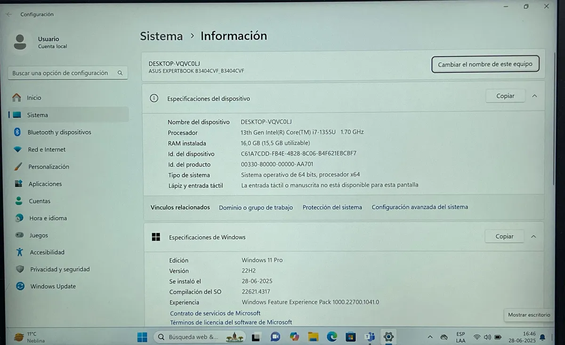Select the product ID 00330-80000 value
565x345 pixels.
277,164
